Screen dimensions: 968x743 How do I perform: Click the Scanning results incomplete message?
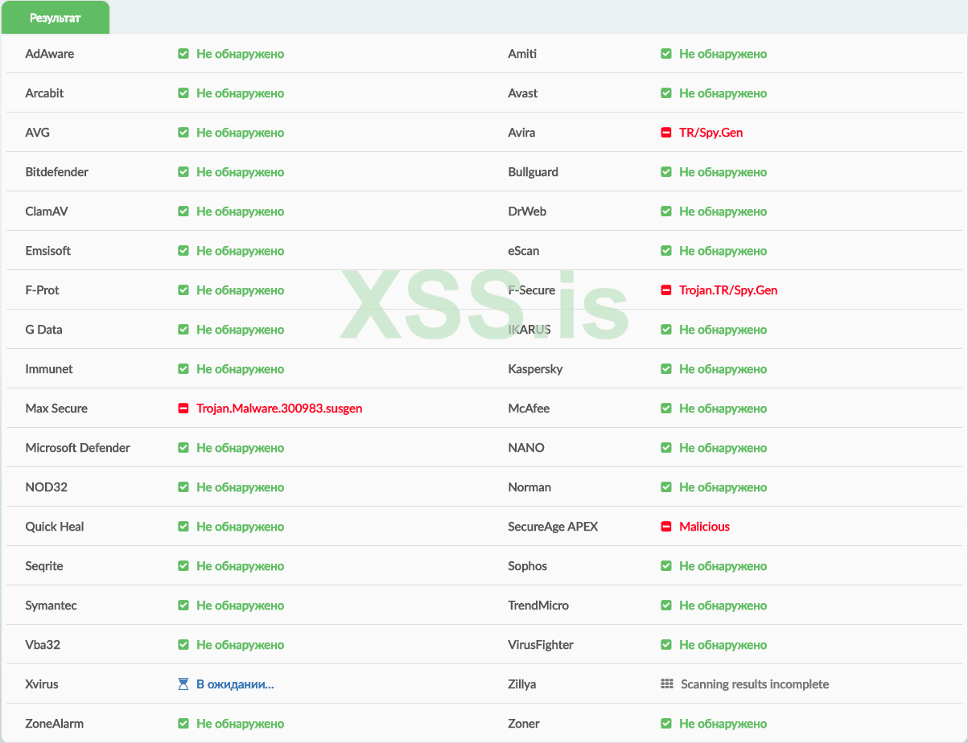click(x=754, y=684)
